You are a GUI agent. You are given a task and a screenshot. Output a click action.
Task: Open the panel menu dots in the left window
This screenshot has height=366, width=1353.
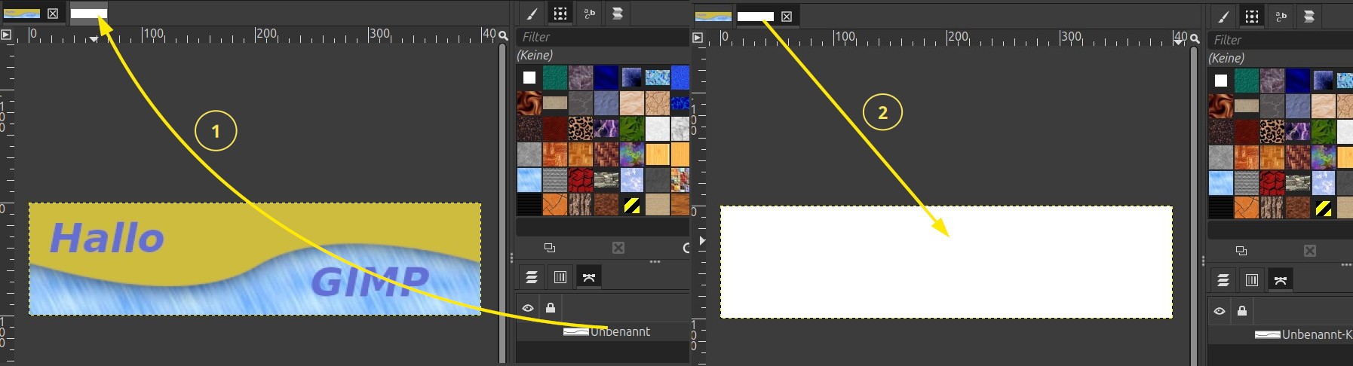click(x=655, y=262)
